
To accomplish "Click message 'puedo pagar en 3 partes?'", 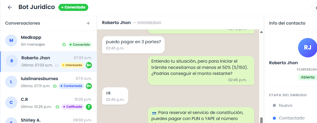I will click(133, 45).
